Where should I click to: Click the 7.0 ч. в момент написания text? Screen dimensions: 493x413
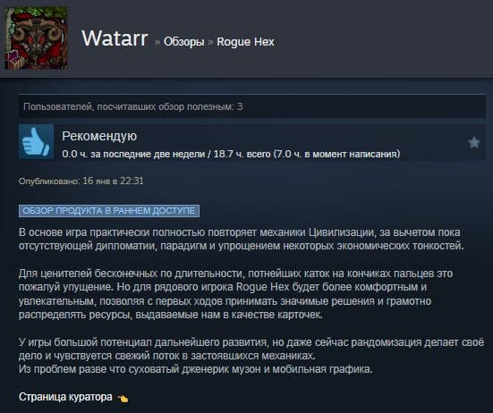point(337,154)
